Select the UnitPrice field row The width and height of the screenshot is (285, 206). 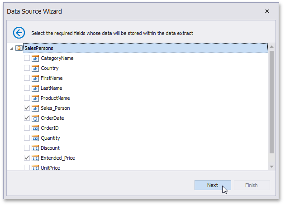coord(50,167)
